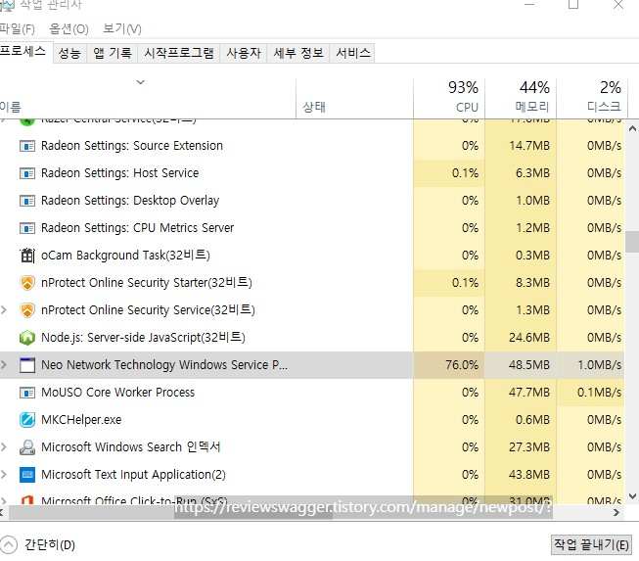This screenshot has height=561, width=639.
Task: Click the horizontal scrollbar right arrow
Action: pos(616,512)
